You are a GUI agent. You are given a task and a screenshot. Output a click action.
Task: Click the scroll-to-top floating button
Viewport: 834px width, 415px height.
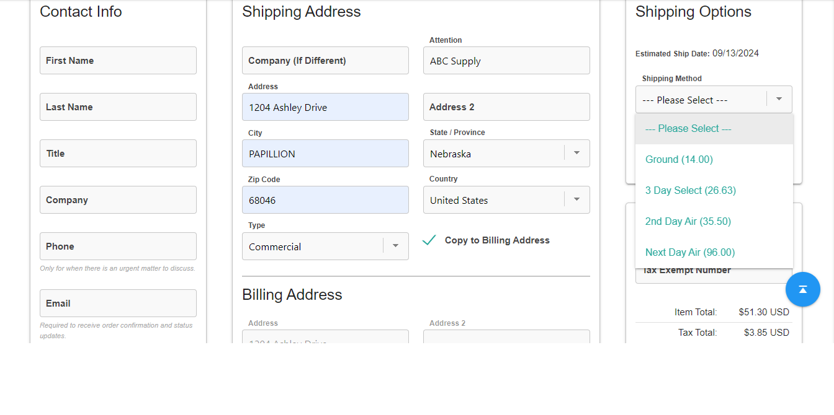(x=802, y=289)
